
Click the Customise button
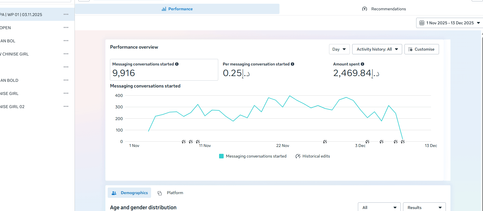pyautogui.click(x=422, y=49)
